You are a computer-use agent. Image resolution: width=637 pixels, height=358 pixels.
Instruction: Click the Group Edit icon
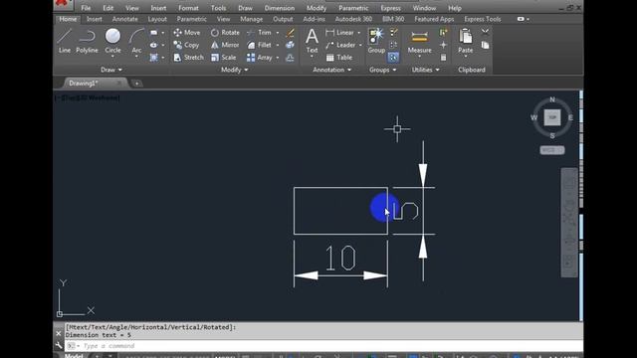click(x=393, y=45)
